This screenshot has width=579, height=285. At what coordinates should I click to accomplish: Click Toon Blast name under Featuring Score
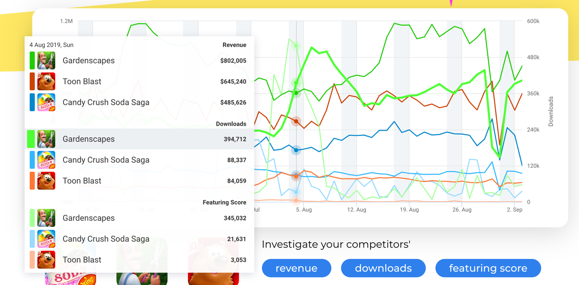click(x=82, y=260)
